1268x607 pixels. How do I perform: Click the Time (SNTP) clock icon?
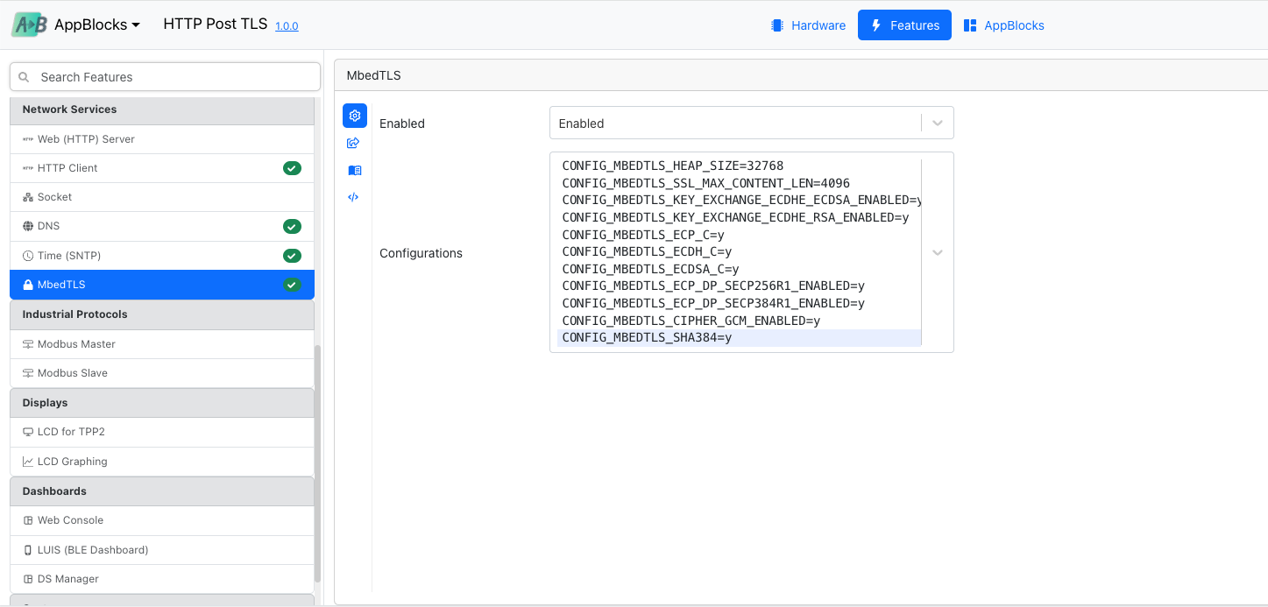pos(28,256)
